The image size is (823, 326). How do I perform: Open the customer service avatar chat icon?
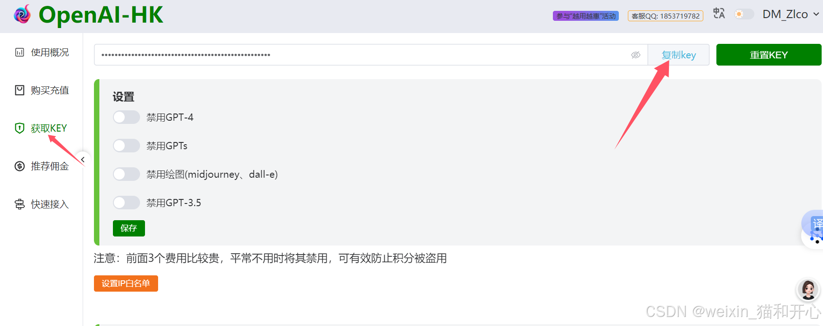pos(808,290)
